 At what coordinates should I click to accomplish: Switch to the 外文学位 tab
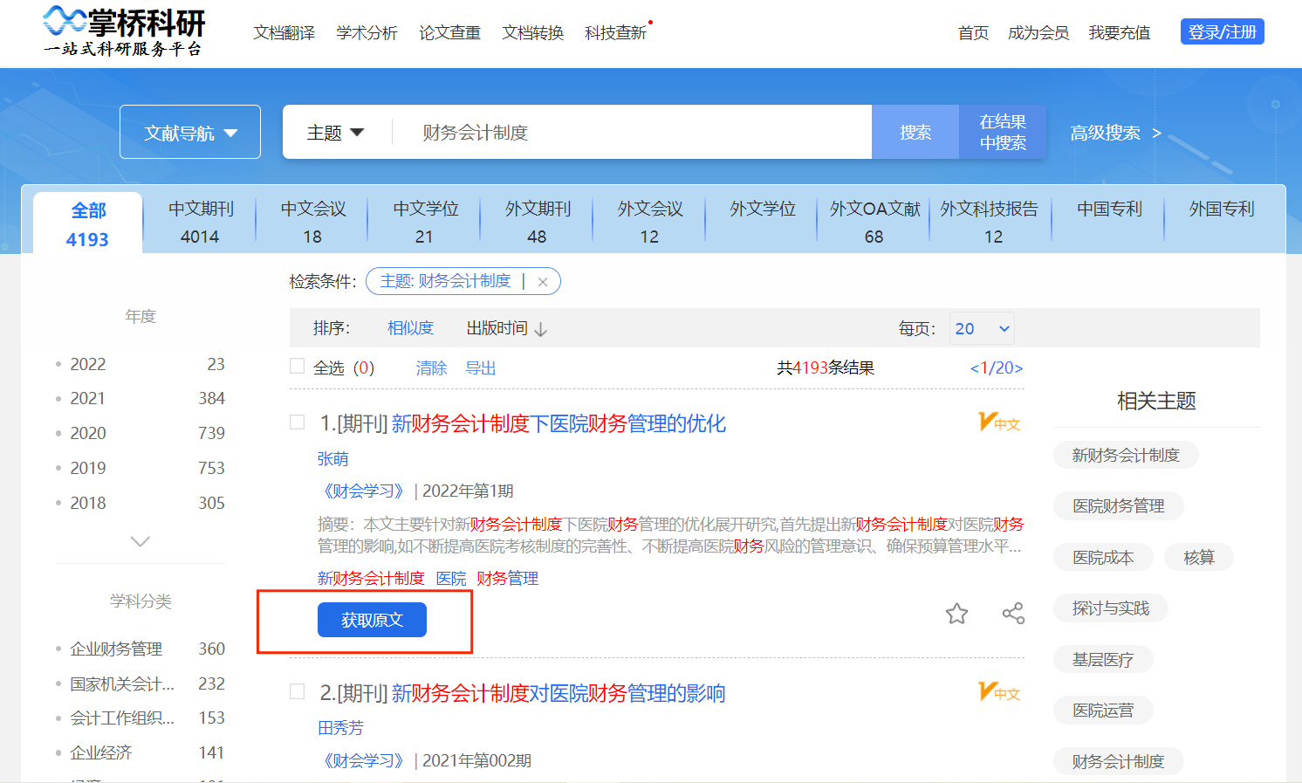click(763, 209)
